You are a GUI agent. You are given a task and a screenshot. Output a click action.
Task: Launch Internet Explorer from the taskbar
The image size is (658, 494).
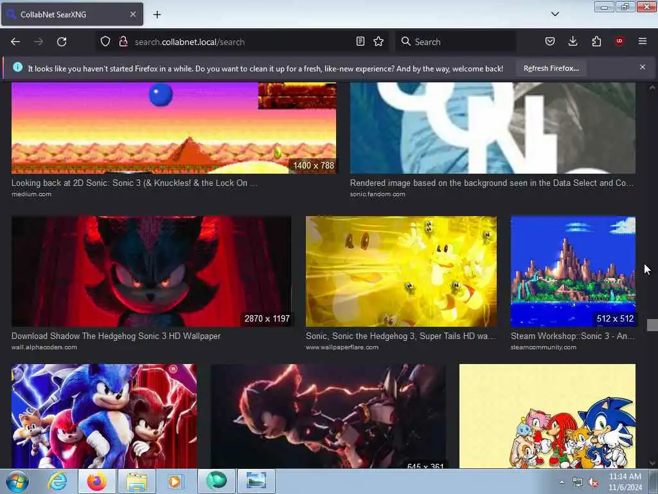pyautogui.click(x=57, y=481)
